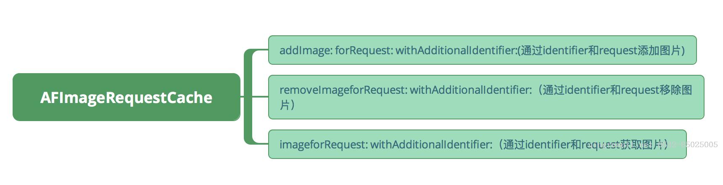This screenshot has height=185, width=723.
Task: Click withAdditionalIdentifier: in the removeImageforRequest node
Action: (x=471, y=90)
